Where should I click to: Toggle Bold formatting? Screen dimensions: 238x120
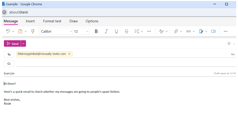96,31
